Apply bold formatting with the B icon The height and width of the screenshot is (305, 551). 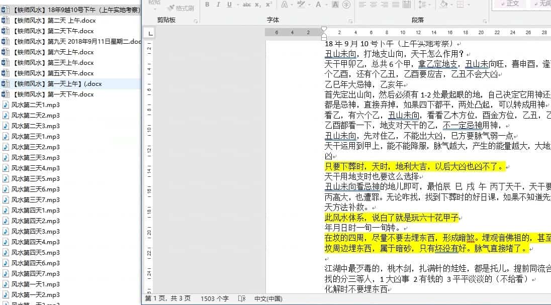click(207, 5)
